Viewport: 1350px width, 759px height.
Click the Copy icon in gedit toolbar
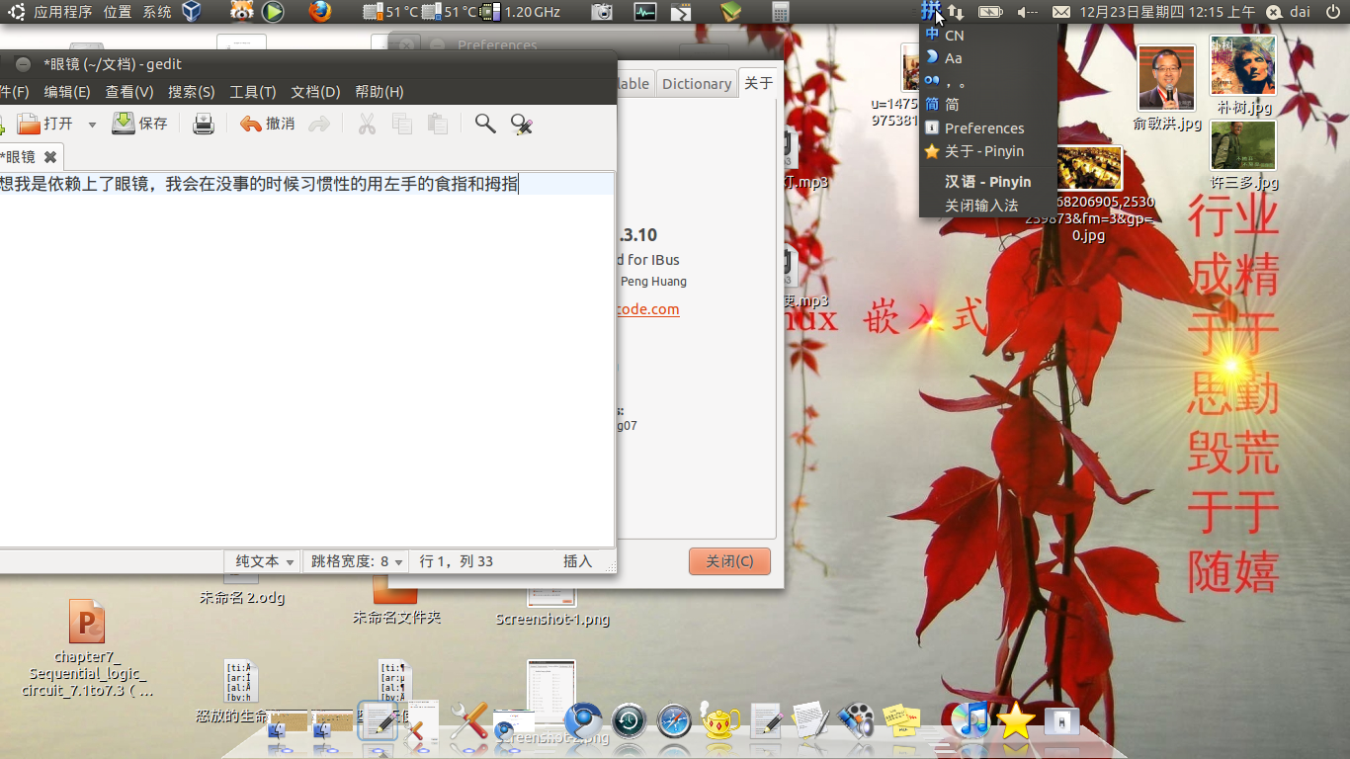(x=401, y=124)
